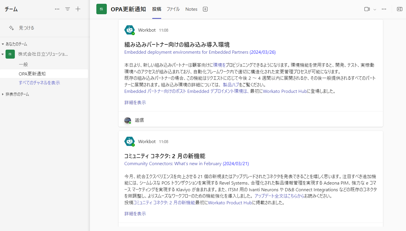
Task: Click user avatar beside 返信
Action: [x=127, y=120]
